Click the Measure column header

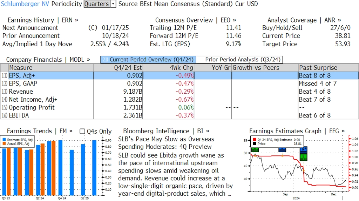pyautogui.click(x=51, y=68)
